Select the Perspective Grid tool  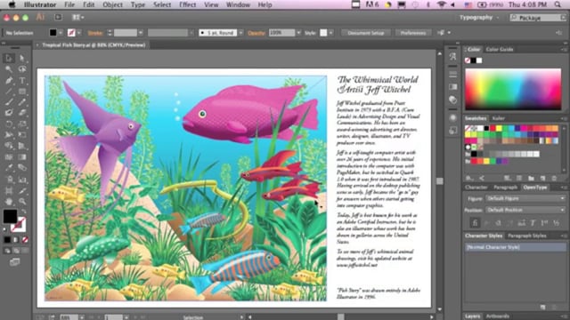coord(22,146)
